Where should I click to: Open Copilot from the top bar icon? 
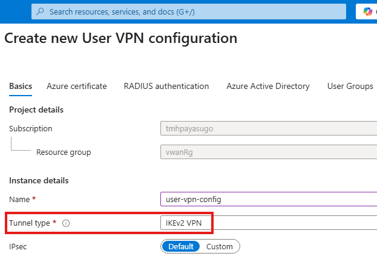click(368, 11)
